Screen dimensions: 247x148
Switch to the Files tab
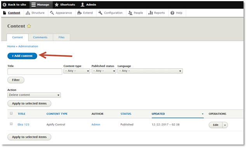coord(61,38)
